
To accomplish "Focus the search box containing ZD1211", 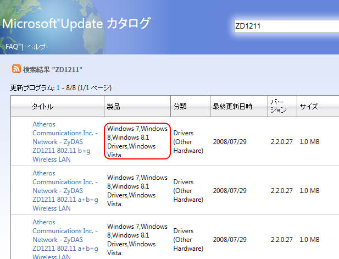I will [287, 26].
